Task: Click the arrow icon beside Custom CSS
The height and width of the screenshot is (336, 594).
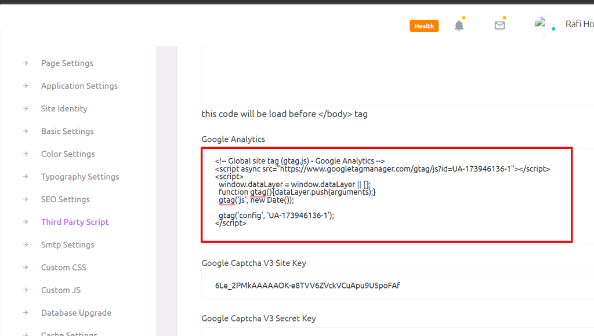Action: (x=26, y=267)
